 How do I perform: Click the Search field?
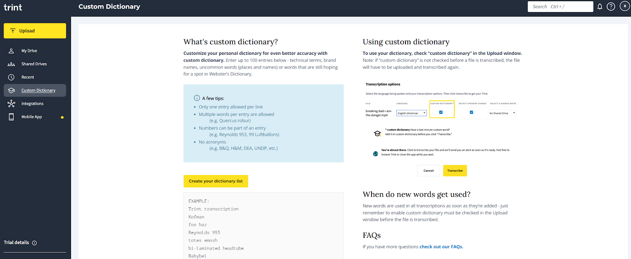560,7
